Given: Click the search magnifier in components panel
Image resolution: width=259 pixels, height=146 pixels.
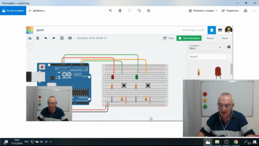Looking at the screenshot, I should (228, 57).
